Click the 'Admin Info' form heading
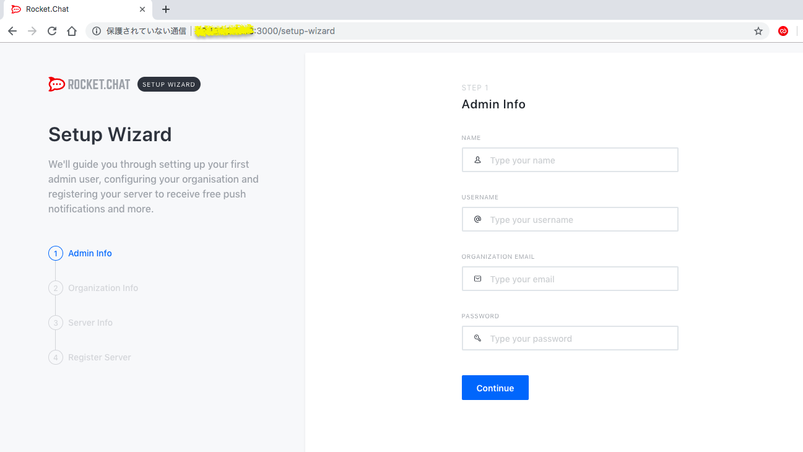Viewport: 803px width, 452px height. [493, 104]
